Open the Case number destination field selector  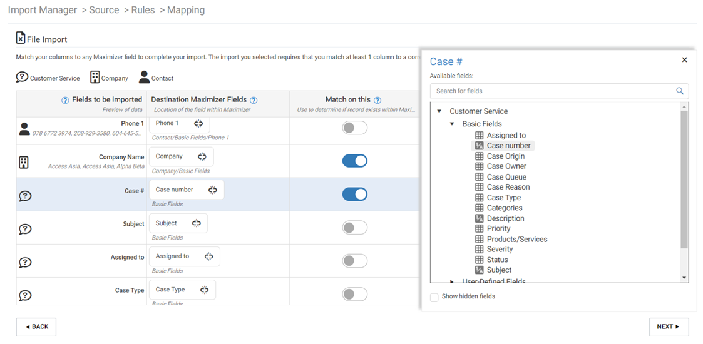pos(187,190)
